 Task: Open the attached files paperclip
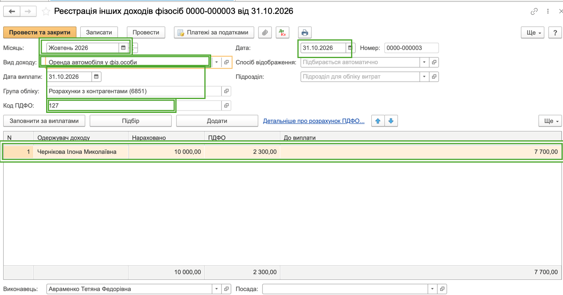pyautogui.click(x=265, y=33)
